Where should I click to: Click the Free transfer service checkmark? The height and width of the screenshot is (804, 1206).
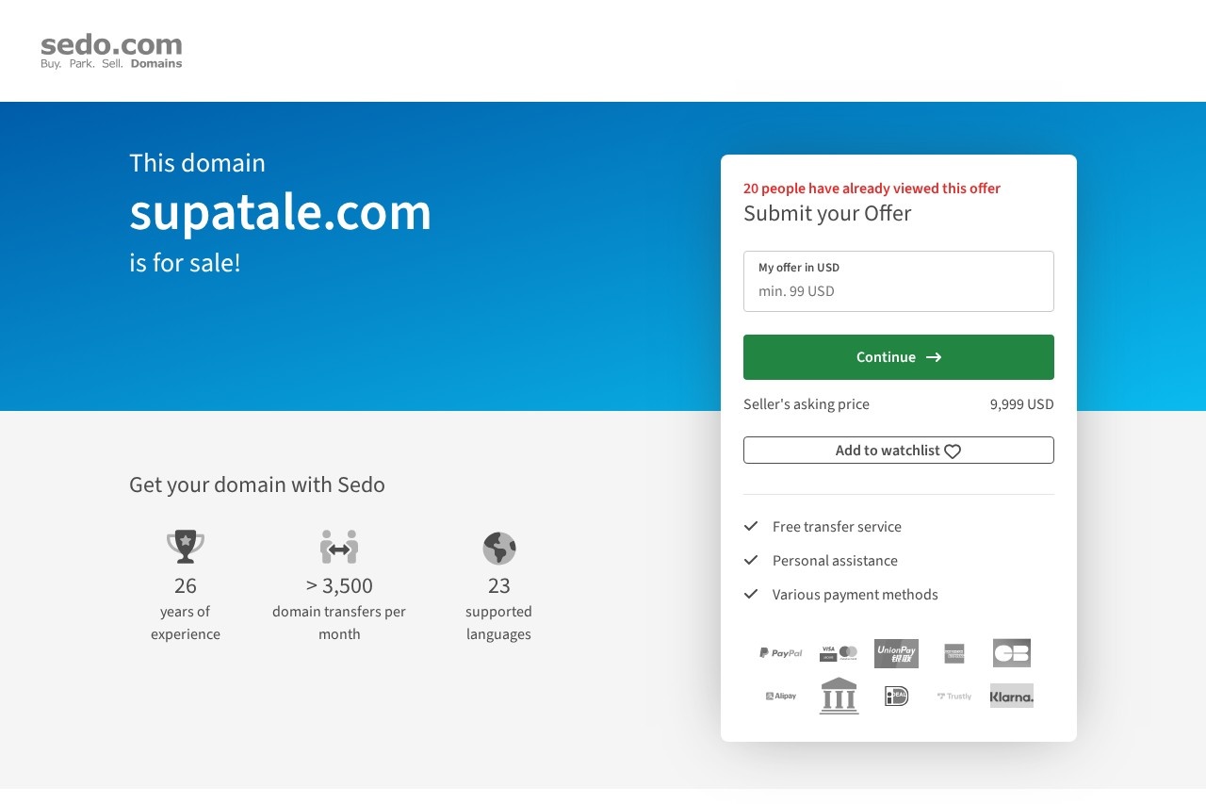752,526
